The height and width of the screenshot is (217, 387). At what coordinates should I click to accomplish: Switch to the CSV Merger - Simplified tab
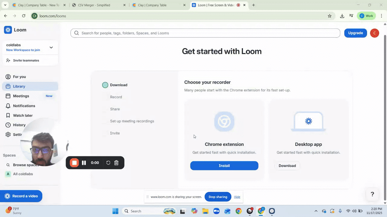(x=94, y=5)
